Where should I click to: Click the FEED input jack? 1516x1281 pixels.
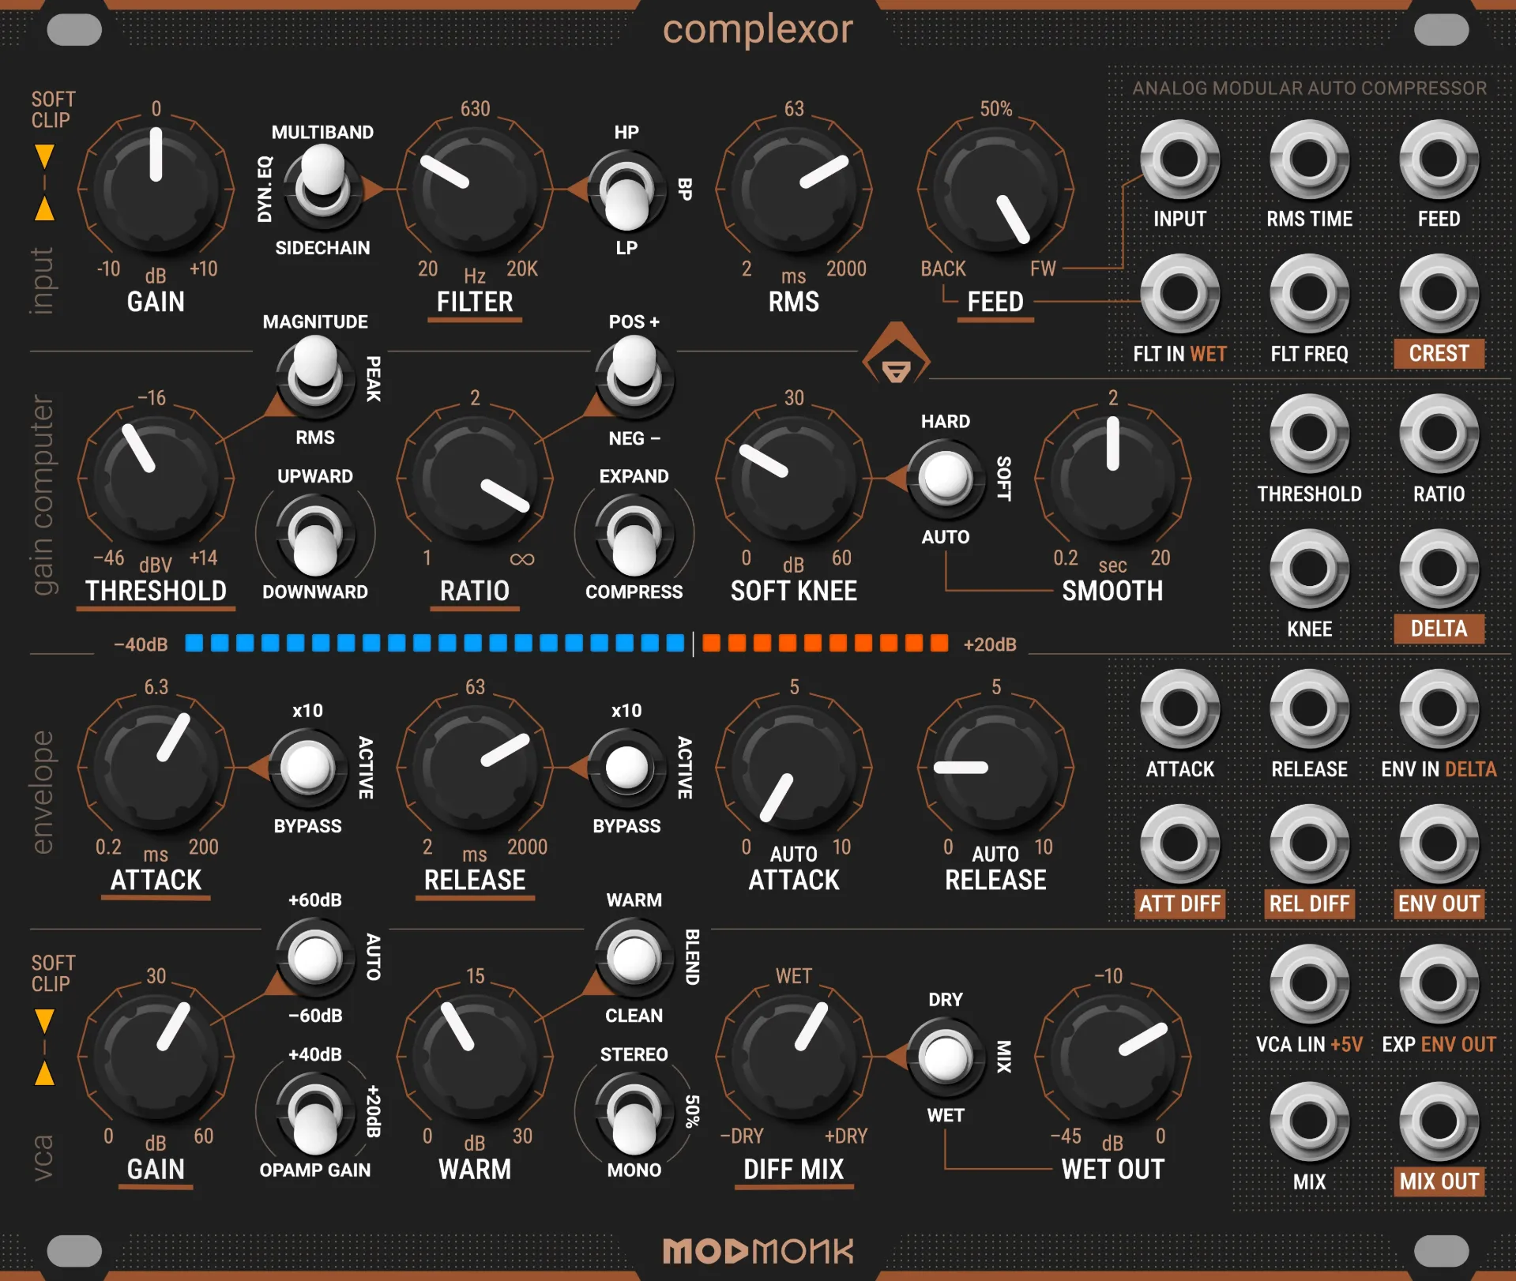click(x=1438, y=159)
